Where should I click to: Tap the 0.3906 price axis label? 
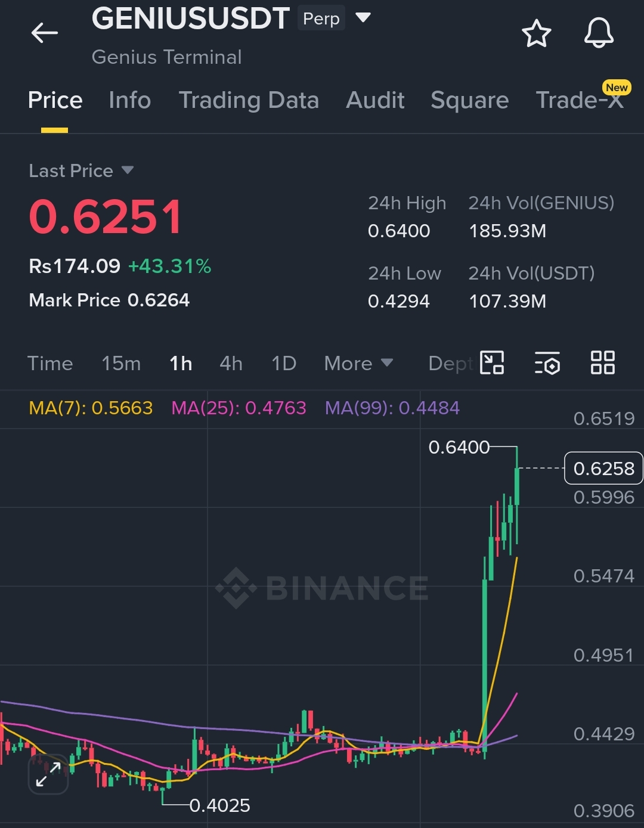[x=603, y=811]
